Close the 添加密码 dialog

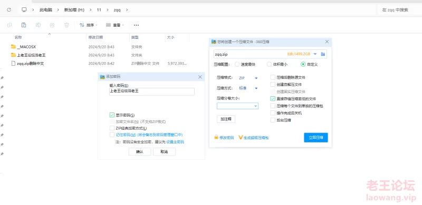[x=200, y=77]
